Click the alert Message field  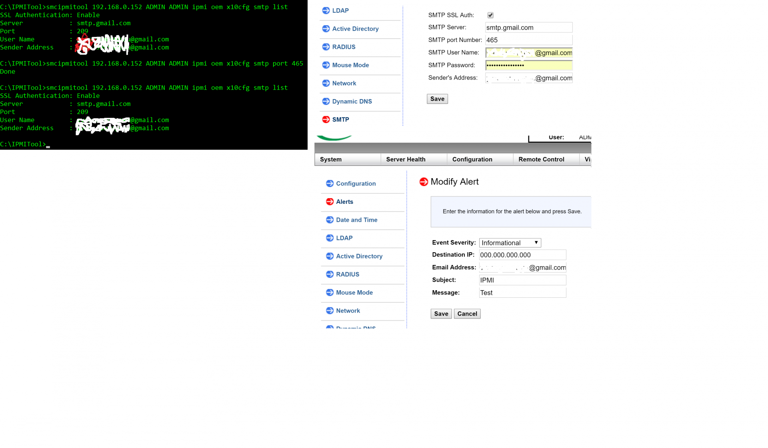tap(522, 293)
